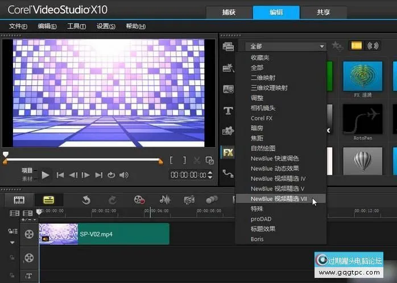Open the Auto Music tool
The width and height of the screenshot is (397, 283).
coord(189,200)
